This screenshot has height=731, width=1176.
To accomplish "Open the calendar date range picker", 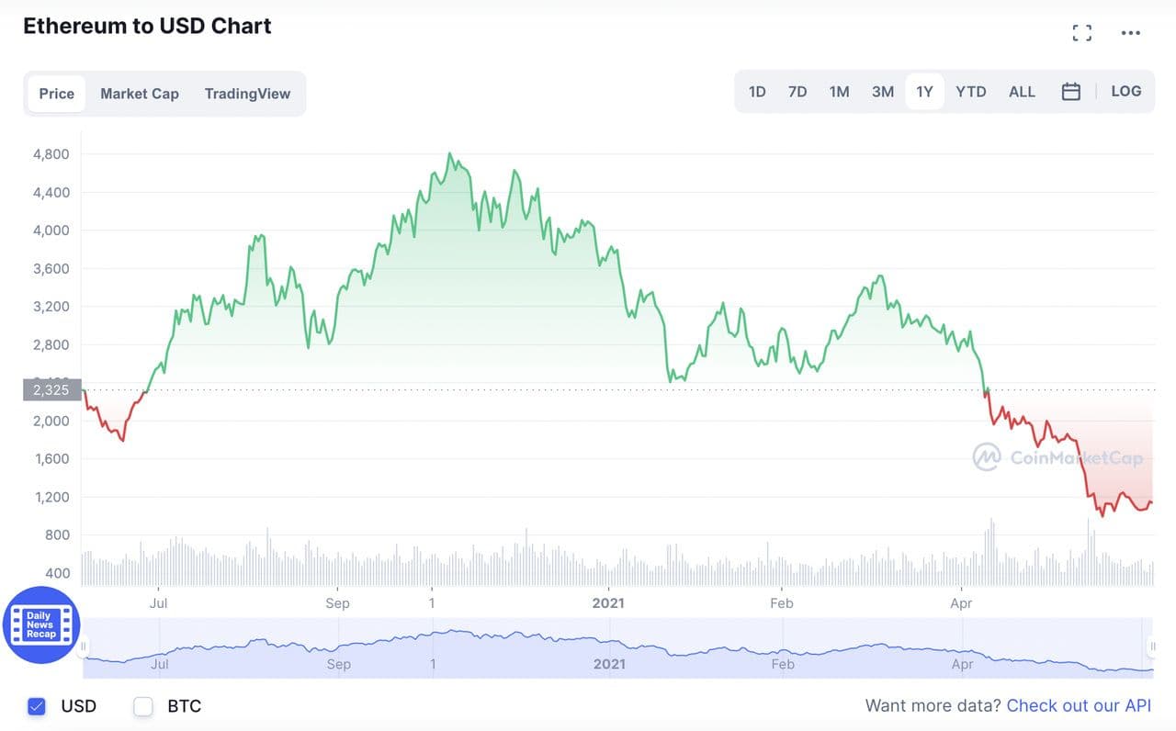I will [1070, 91].
